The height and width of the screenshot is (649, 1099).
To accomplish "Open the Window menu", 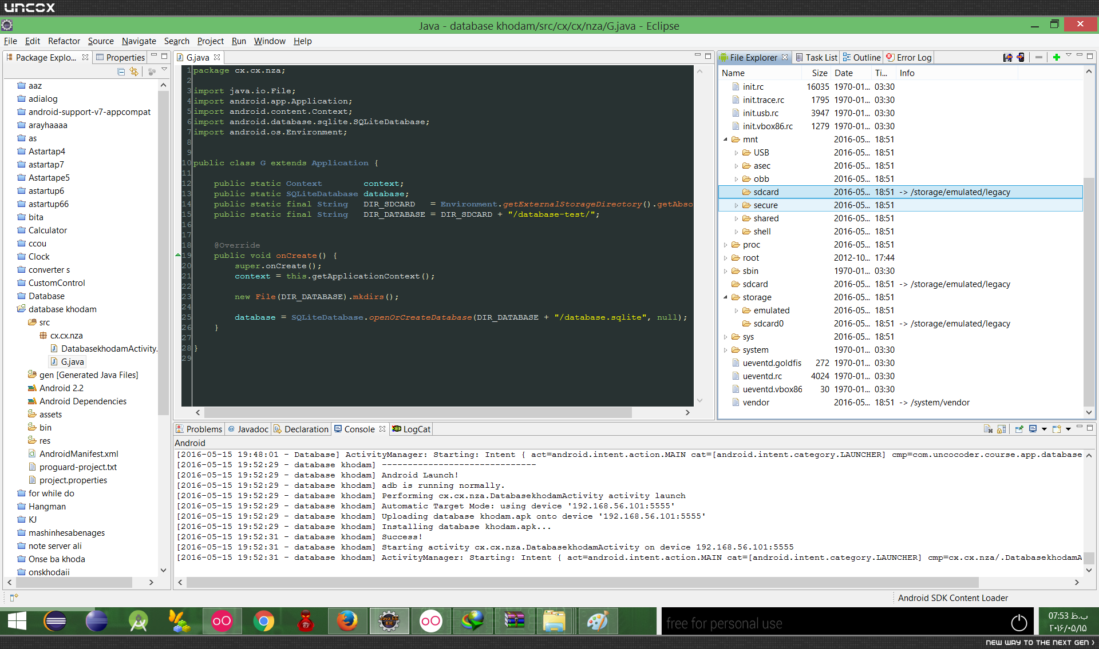I will point(270,41).
